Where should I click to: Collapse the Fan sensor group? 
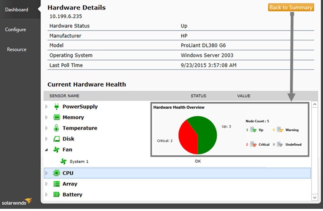tap(47, 150)
